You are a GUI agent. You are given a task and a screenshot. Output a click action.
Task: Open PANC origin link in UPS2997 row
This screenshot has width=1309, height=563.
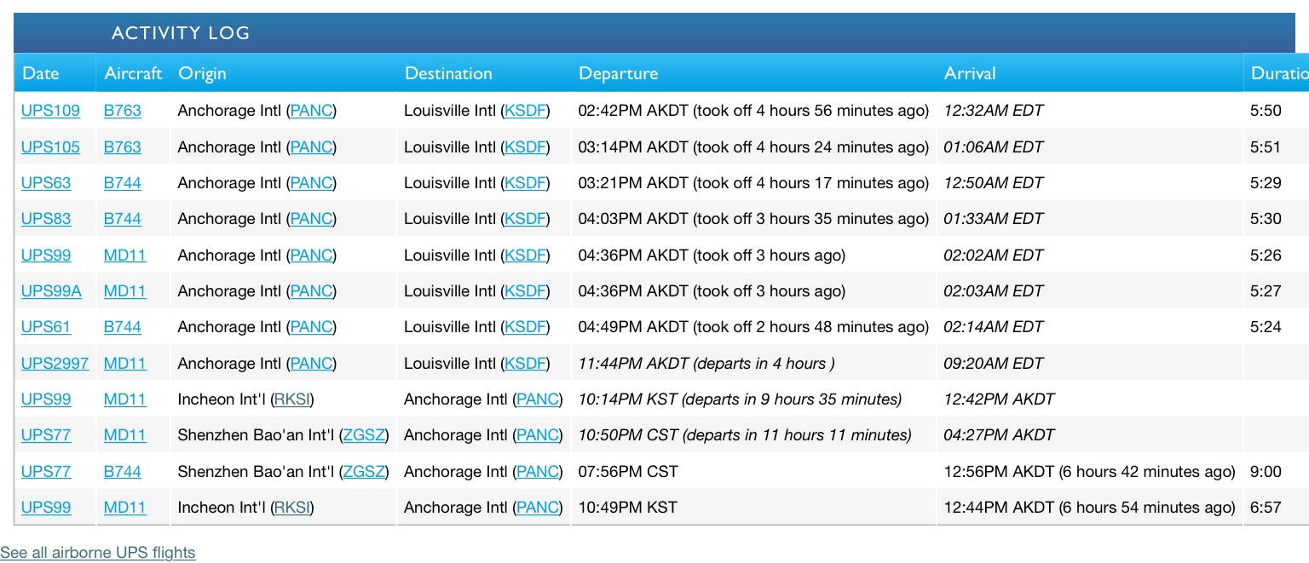(x=311, y=363)
